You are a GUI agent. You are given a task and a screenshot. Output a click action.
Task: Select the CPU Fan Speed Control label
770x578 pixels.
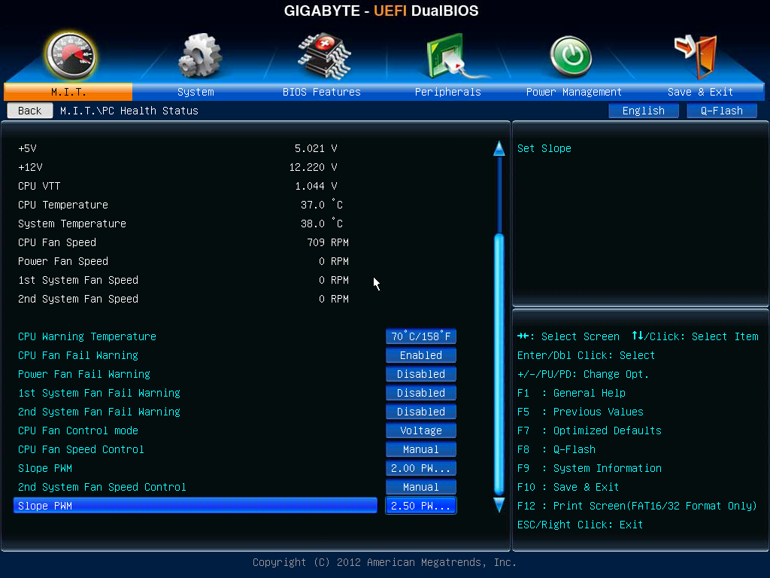(x=81, y=449)
